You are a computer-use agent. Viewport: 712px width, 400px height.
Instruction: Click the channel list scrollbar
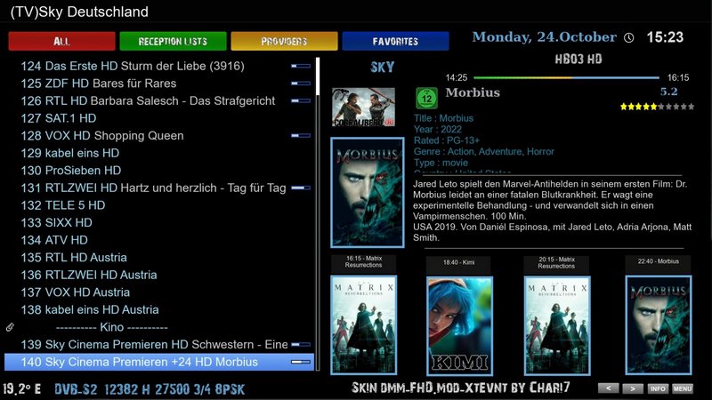pos(318,213)
